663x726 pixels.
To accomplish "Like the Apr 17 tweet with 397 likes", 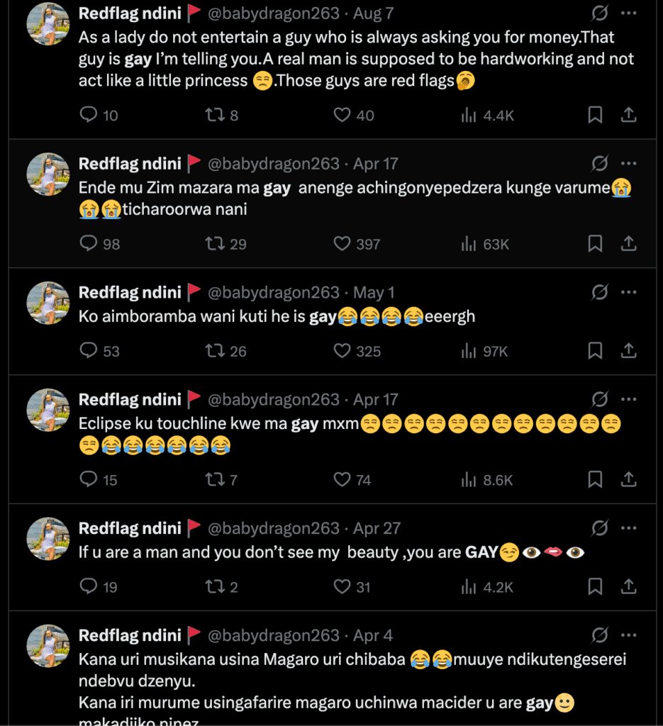I will pos(342,244).
